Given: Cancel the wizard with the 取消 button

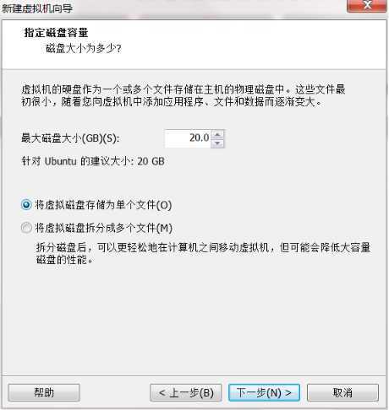Looking at the screenshot, I should (x=342, y=392).
